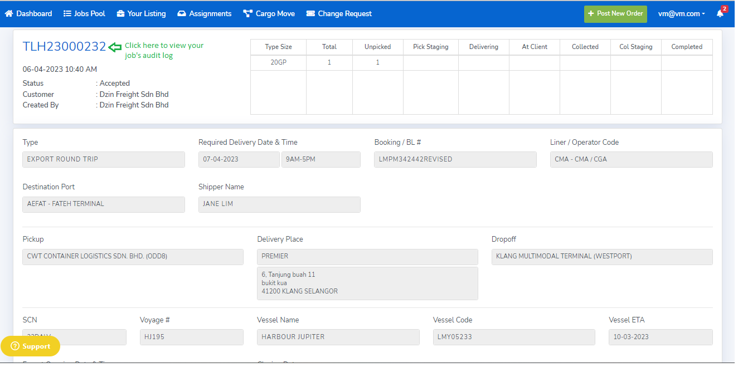Expand the vm@vm.com account dropdown
Viewport: 738px width, 372px height.
coord(681,13)
